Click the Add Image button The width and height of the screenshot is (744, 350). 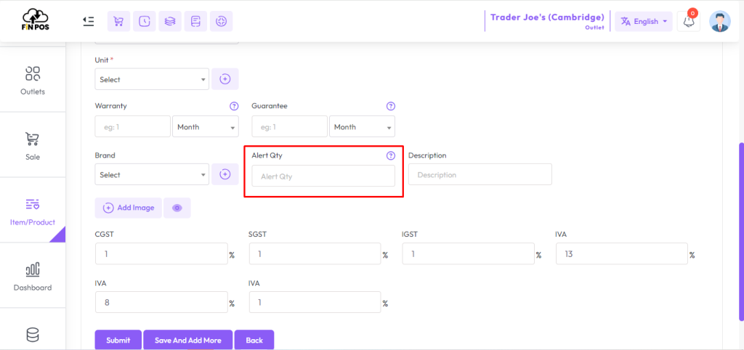pos(129,208)
